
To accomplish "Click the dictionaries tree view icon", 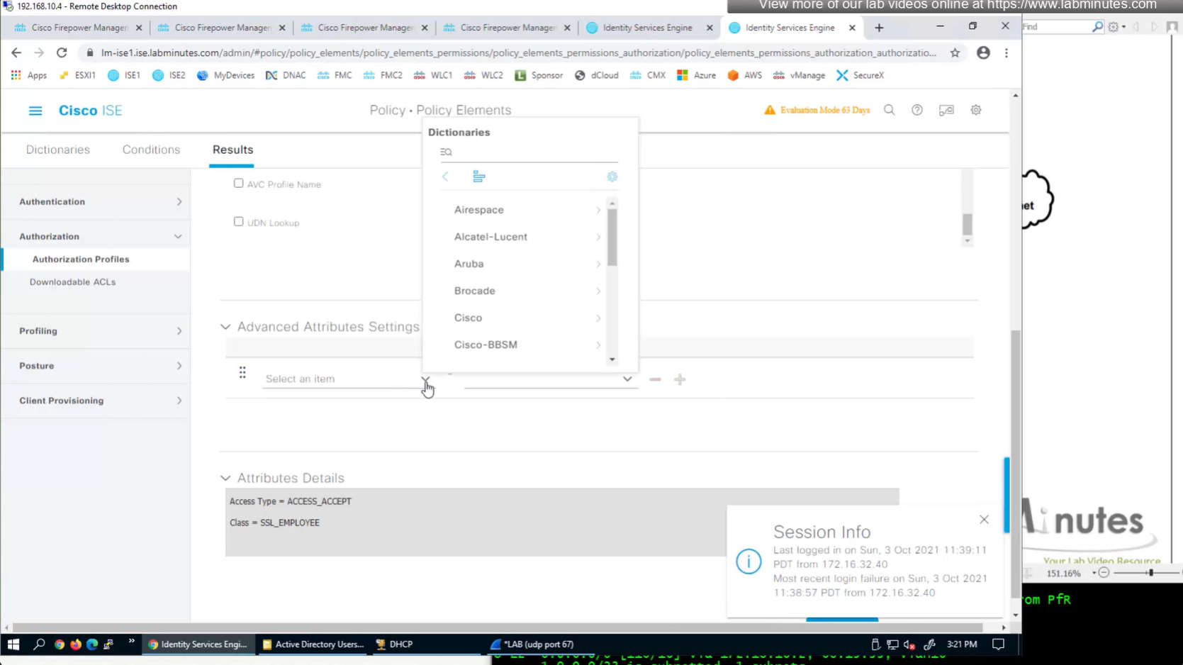I will click(478, 177).
